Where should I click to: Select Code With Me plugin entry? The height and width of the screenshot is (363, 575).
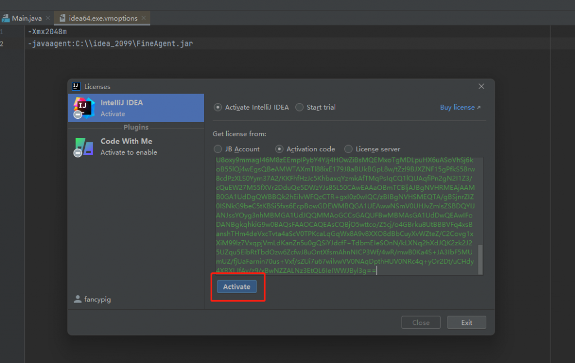136,147
